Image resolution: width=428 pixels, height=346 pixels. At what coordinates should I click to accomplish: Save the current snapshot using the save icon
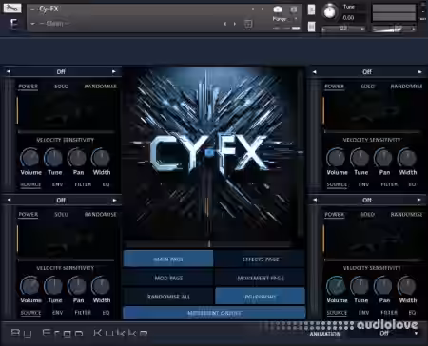[248, 24]
